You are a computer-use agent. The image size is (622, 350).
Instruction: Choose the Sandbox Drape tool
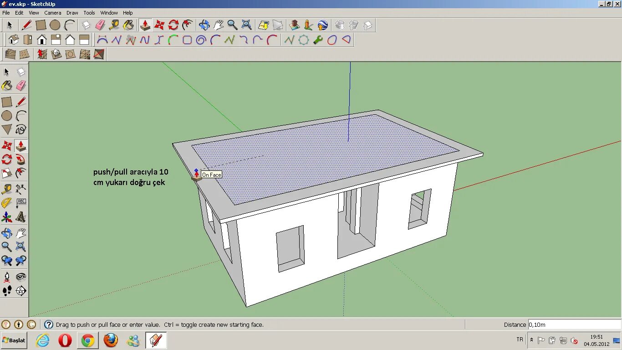70,54
